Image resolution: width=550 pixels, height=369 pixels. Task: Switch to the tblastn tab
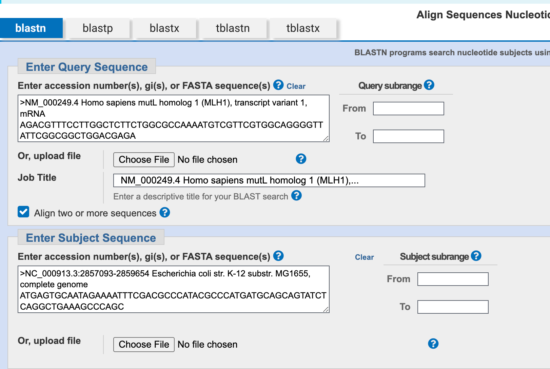tap(233, 28)
